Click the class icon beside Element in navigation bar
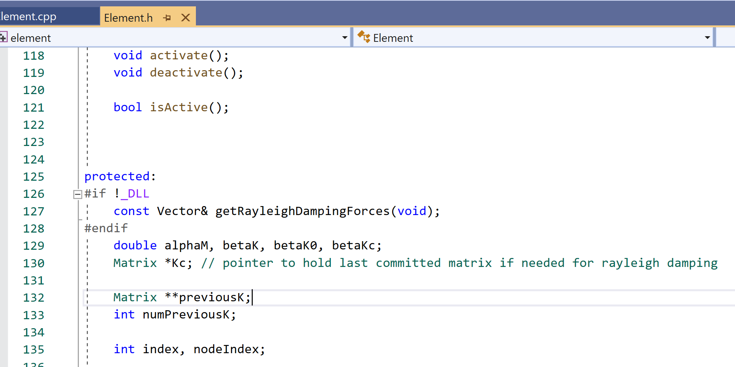735x367 pixels. pyautogui.click(x=363, y=37)
